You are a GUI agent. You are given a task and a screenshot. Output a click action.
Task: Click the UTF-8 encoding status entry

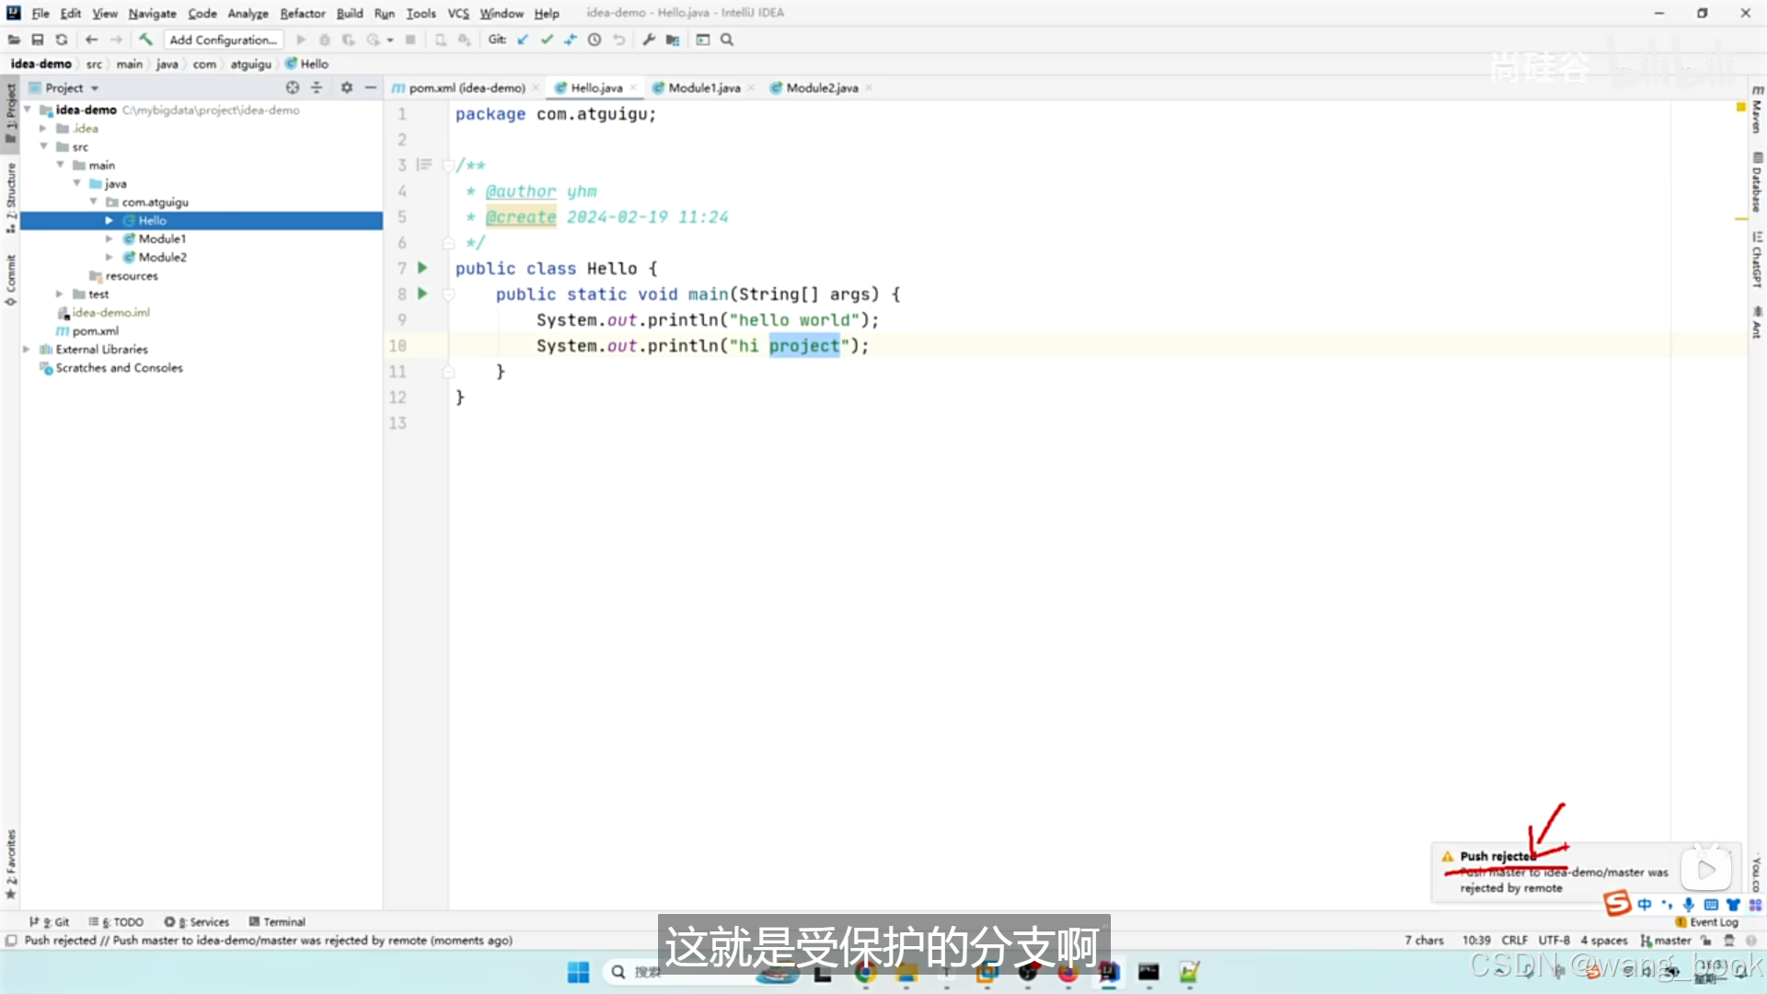click(x=1553, y=940)
